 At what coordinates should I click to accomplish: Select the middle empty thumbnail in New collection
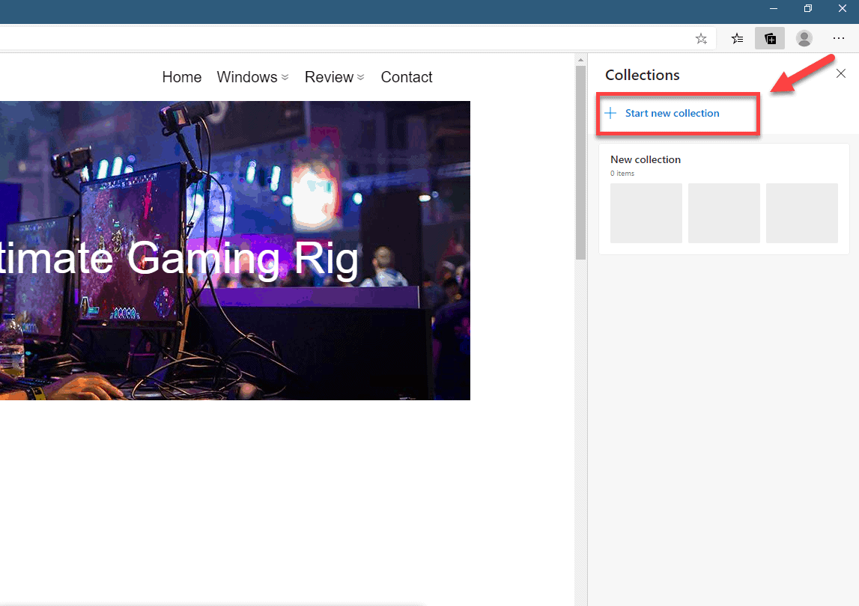pos(723,213)
